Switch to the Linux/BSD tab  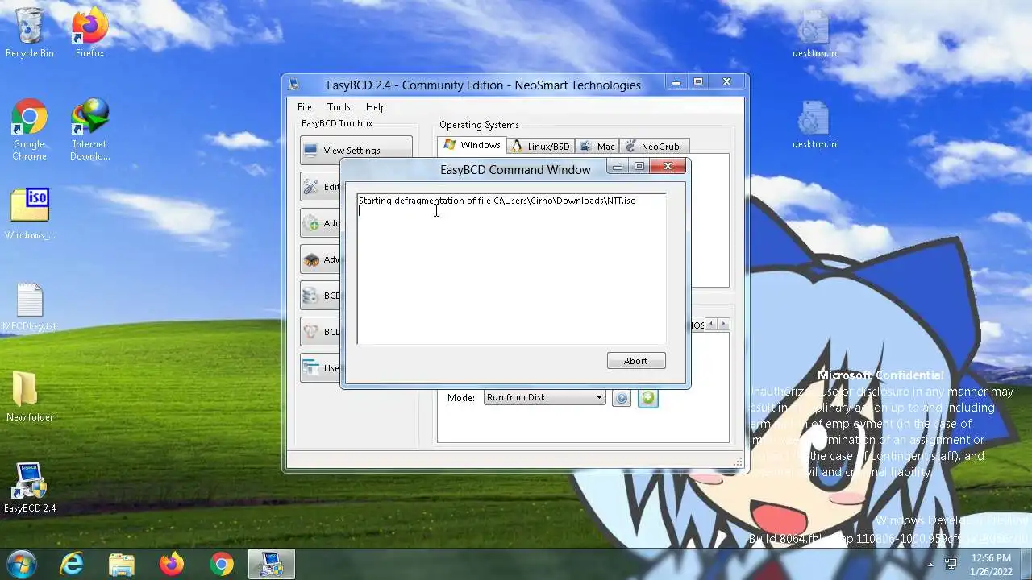tap(541, 147)
